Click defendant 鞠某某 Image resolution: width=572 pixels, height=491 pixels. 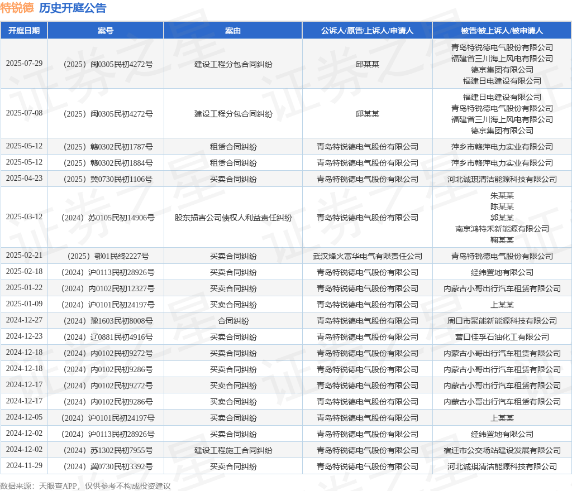[502, 240]
